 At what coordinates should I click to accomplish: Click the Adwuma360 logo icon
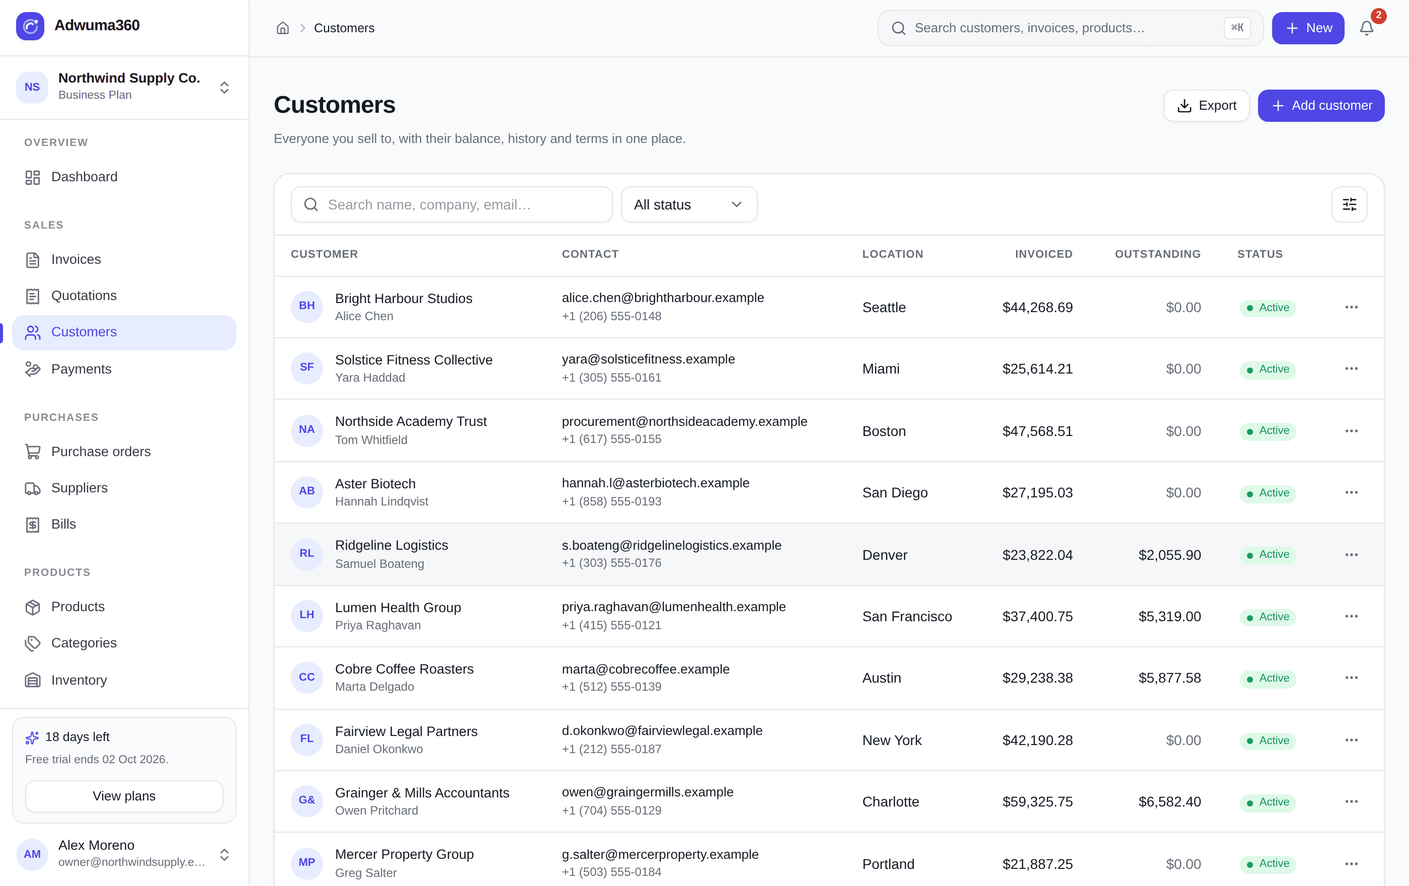(30, 26)
